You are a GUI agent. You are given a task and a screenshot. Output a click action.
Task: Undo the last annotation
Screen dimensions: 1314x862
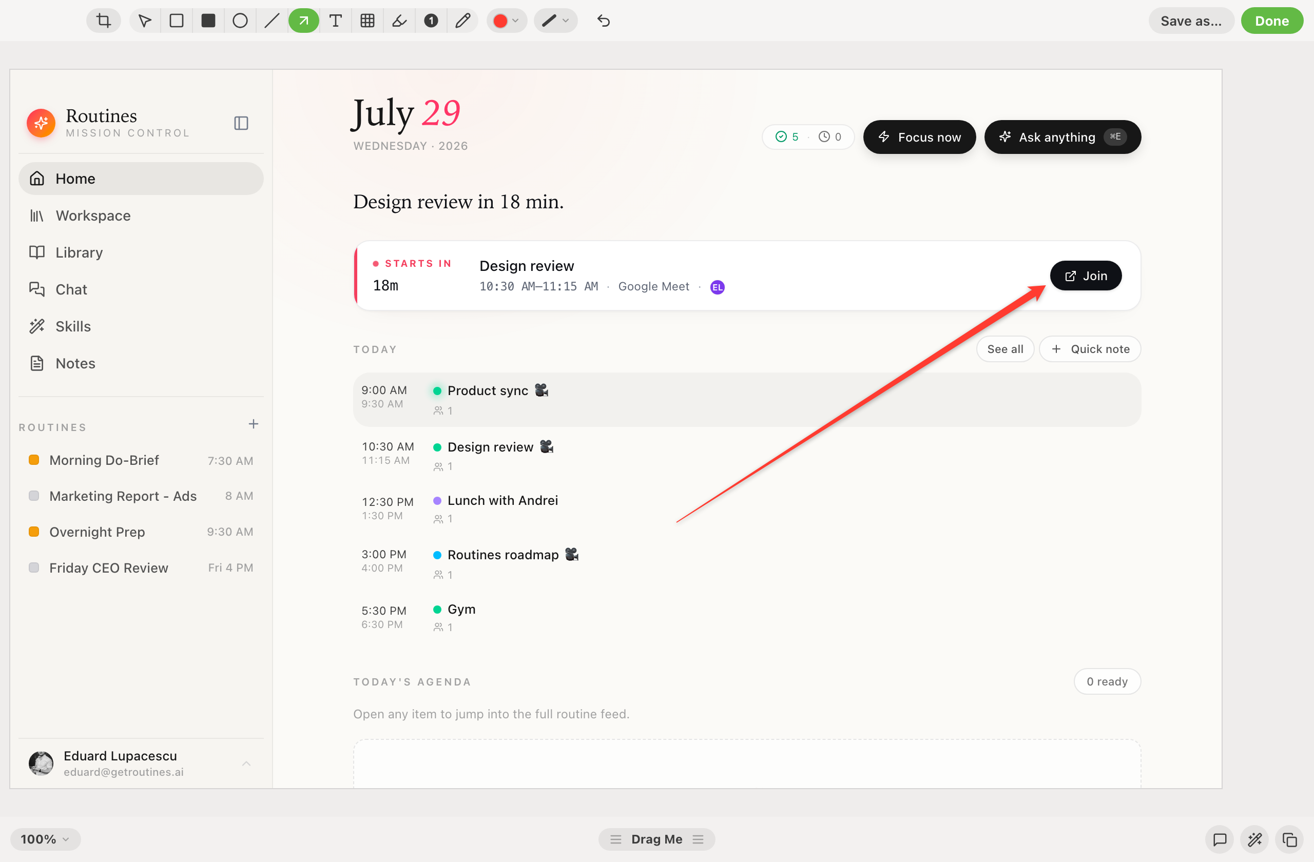pos(604,21)
